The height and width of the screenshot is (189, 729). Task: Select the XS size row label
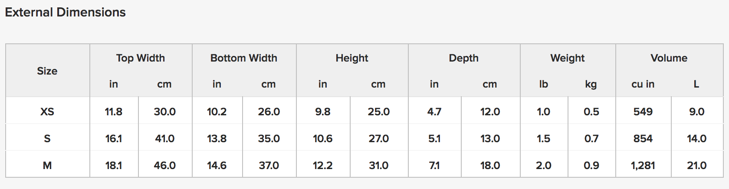(47, 112)
